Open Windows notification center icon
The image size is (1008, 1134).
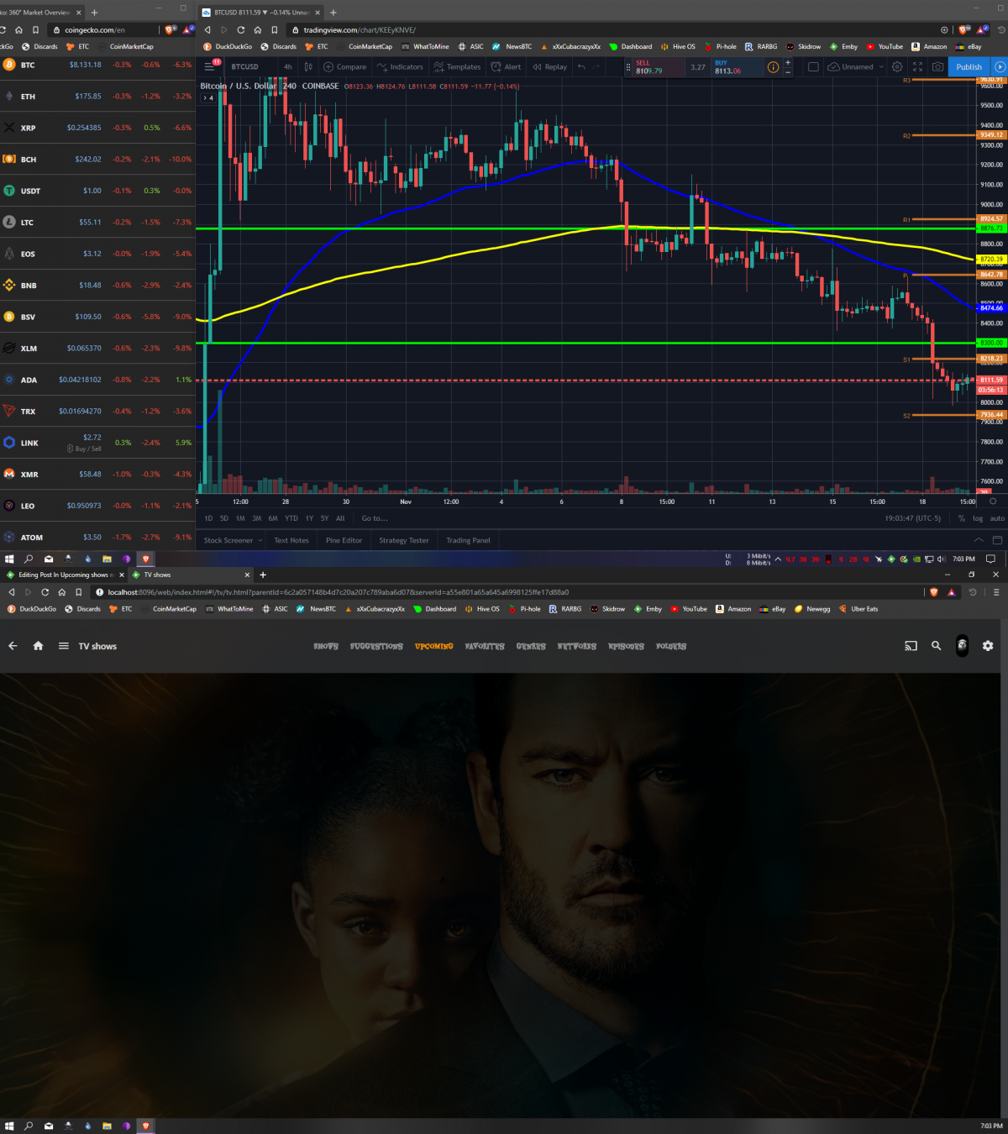(990, 559)
